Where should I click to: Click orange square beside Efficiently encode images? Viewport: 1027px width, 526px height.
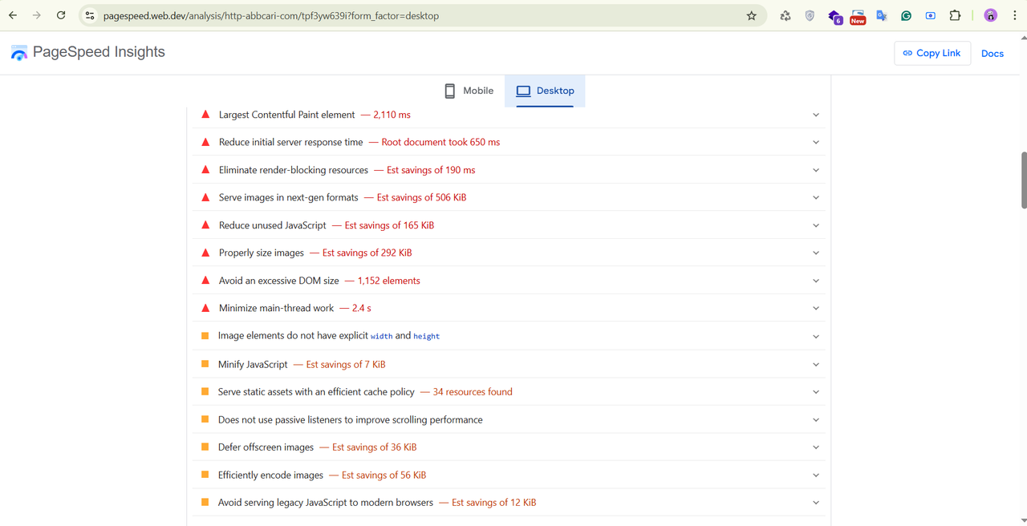[x=205, y=475]
